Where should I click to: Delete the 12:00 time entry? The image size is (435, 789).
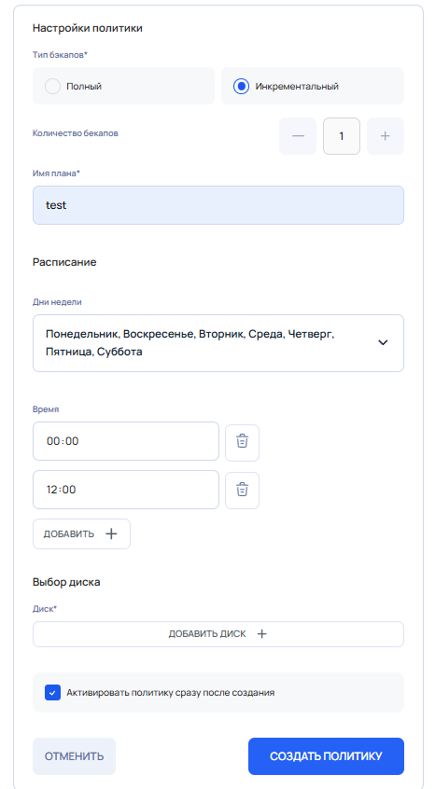pos(242,491)
